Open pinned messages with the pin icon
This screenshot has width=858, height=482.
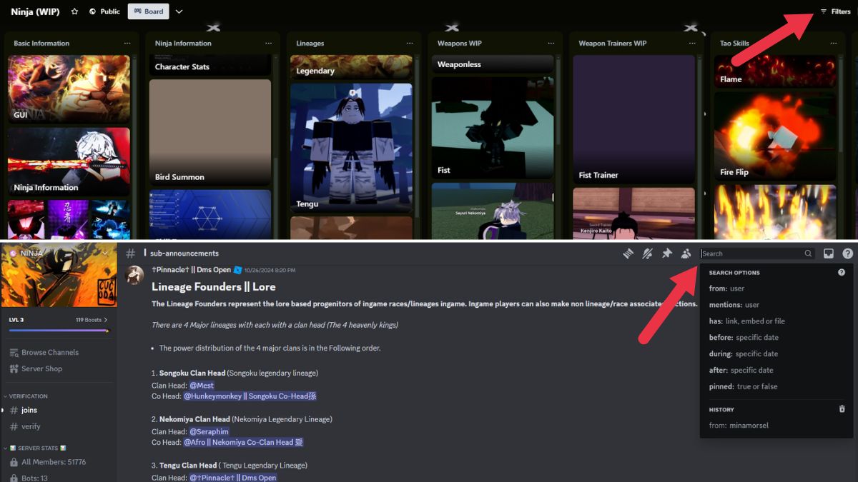coord(666,253)
